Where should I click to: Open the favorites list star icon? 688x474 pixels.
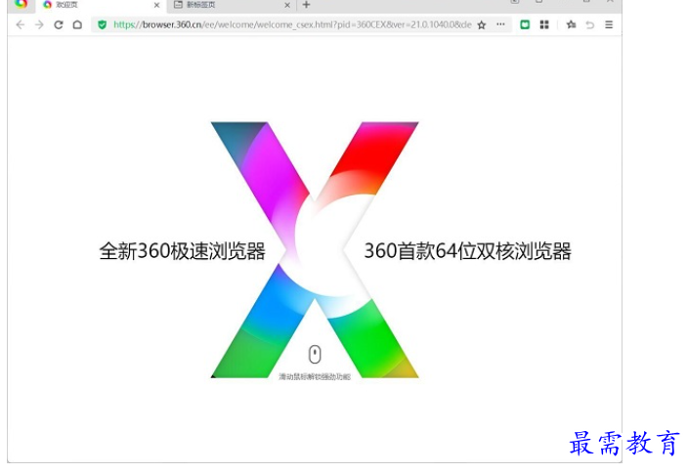[571, 24]
